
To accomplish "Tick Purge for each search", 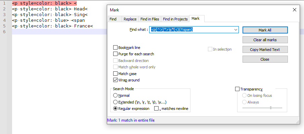I will [116, 54].
